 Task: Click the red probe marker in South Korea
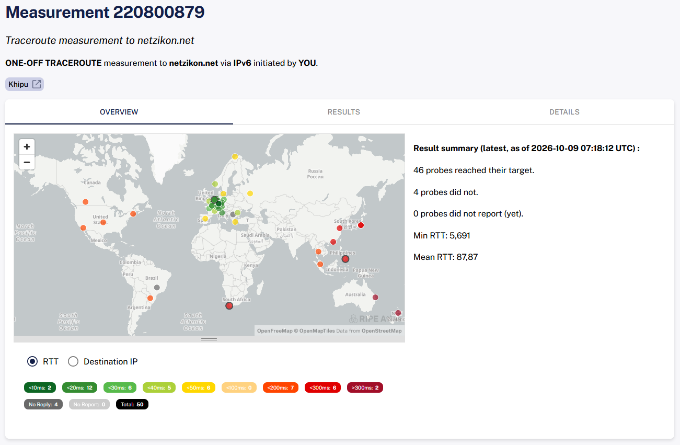(340, 228)
